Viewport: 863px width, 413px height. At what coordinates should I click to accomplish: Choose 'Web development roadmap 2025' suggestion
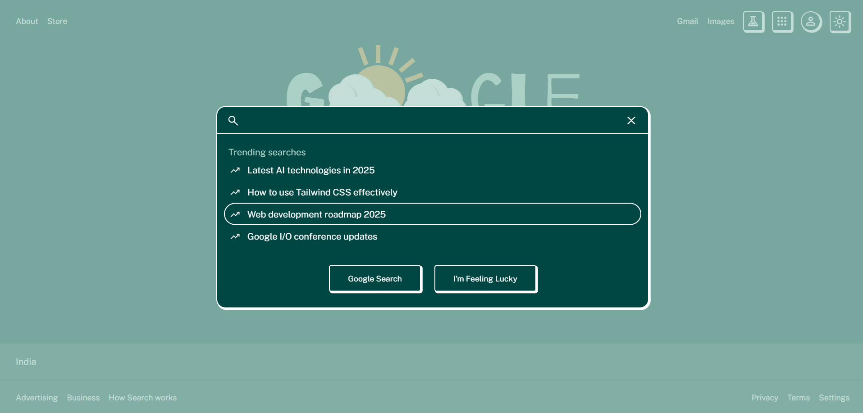coord(433,214)
